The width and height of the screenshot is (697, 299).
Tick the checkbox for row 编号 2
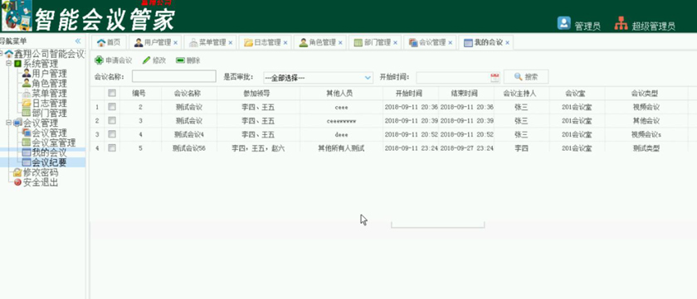pyautogui.click(x=112, y=107)
